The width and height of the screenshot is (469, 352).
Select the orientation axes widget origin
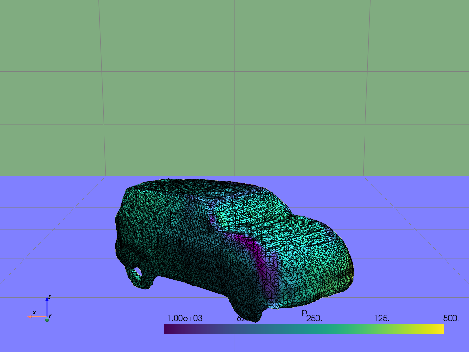47,317
